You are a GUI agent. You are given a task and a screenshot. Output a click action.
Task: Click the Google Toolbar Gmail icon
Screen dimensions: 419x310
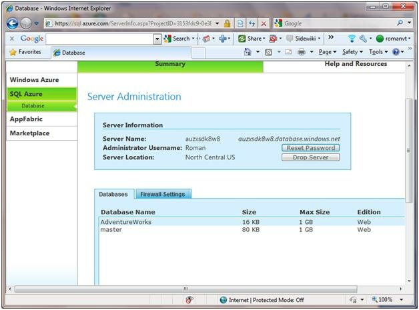pyautogui.click(x=206, y=39)
